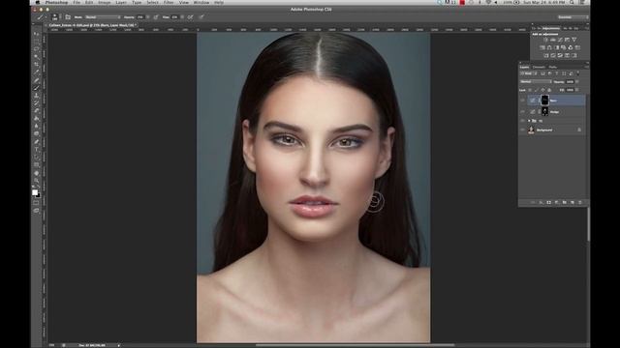Open the layer blend mode dropdown

point(536,81)
